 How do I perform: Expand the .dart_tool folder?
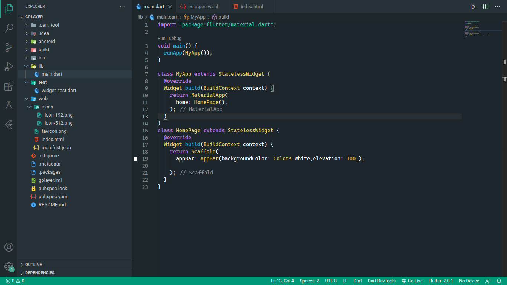[75, 25]
